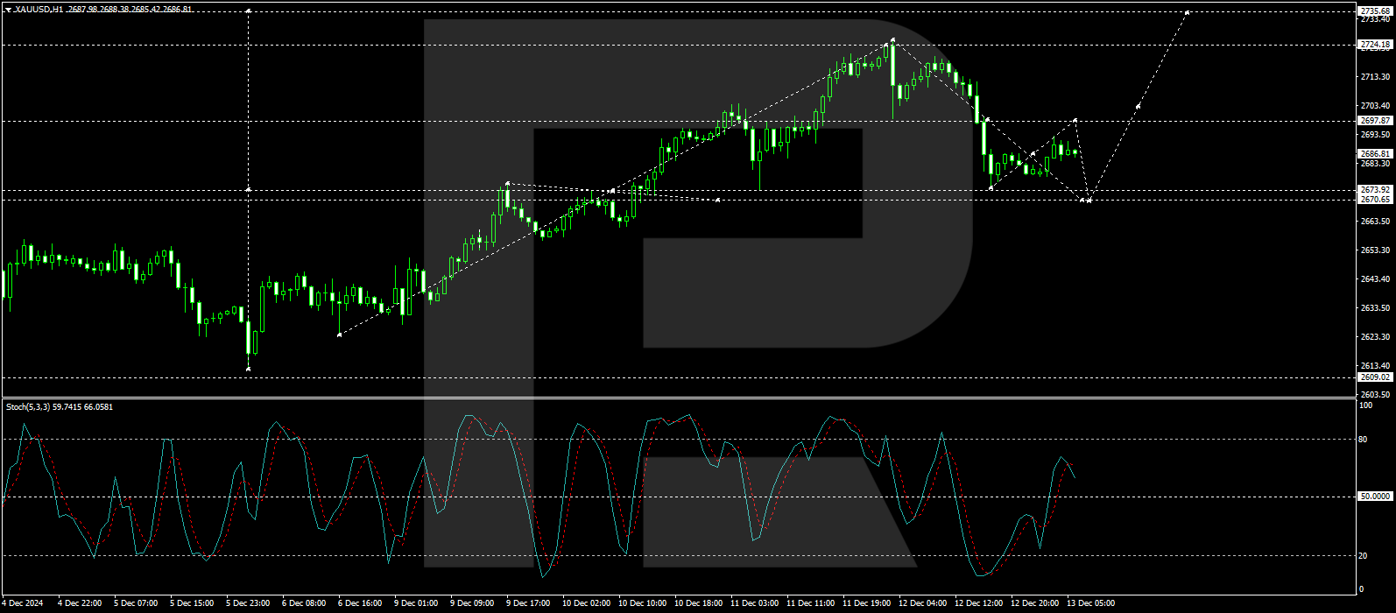Click the 10 Dec 18:00 time label

pos(698,603)
